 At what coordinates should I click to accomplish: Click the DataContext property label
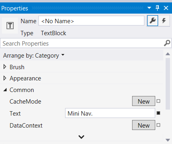coord(26,126)
